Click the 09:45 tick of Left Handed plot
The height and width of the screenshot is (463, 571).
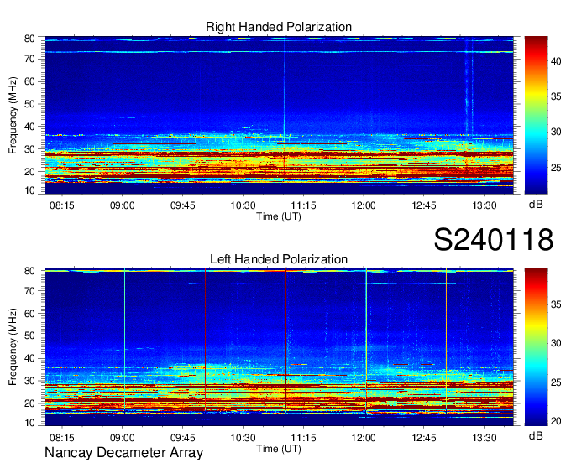click(183, 438)
